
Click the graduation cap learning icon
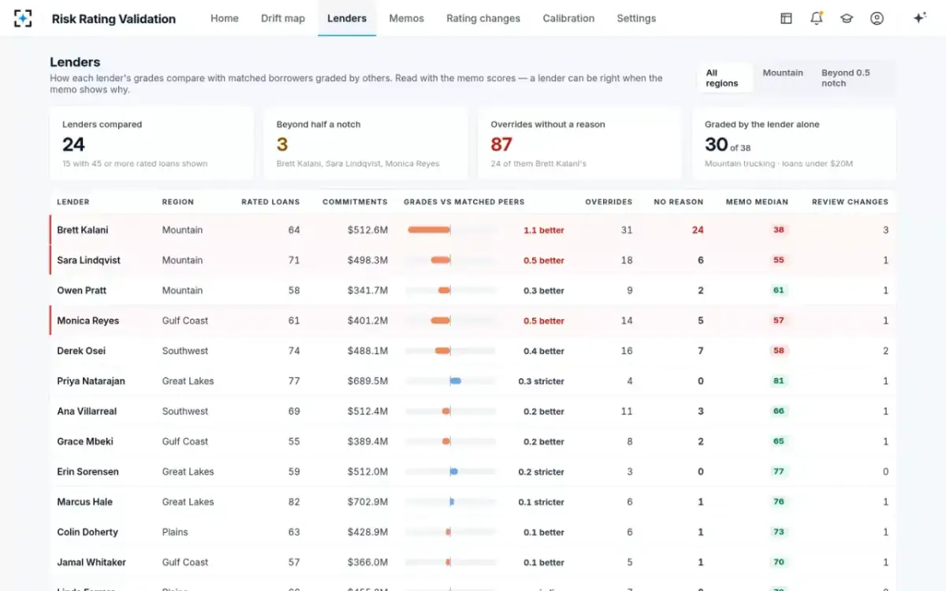tap(847, 18)
